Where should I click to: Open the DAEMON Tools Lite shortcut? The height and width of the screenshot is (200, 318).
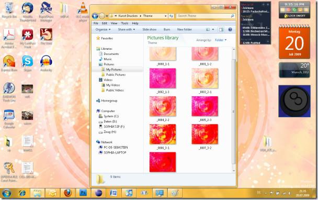[9, 92]
